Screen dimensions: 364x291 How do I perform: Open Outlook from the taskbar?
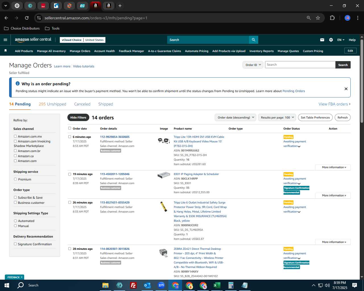click(147, 285)
